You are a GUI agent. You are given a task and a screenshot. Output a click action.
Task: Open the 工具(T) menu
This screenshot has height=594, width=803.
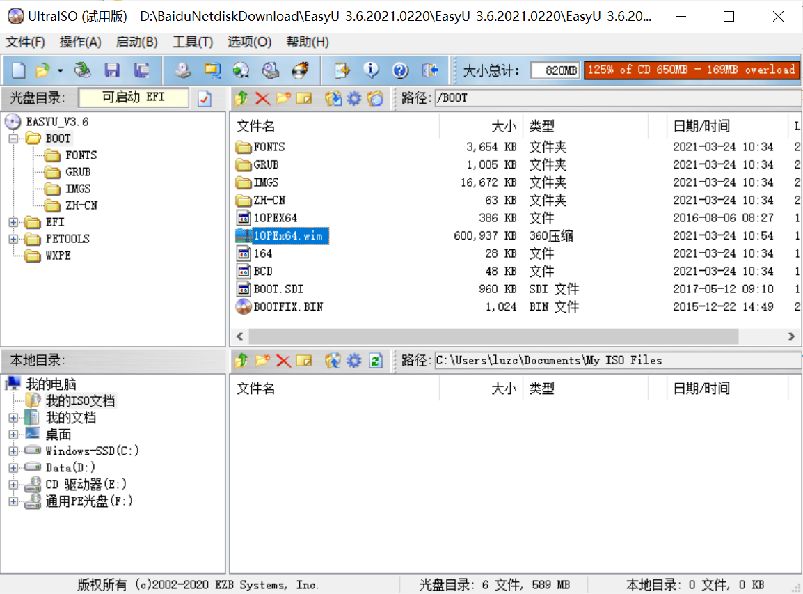pos(191,42)
